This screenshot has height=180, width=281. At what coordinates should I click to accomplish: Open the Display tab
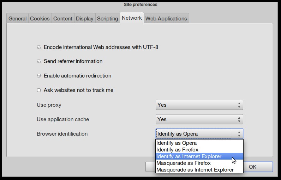click(85, 19)
